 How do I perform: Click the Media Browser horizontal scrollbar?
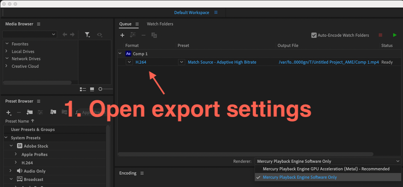coord(37,83)
